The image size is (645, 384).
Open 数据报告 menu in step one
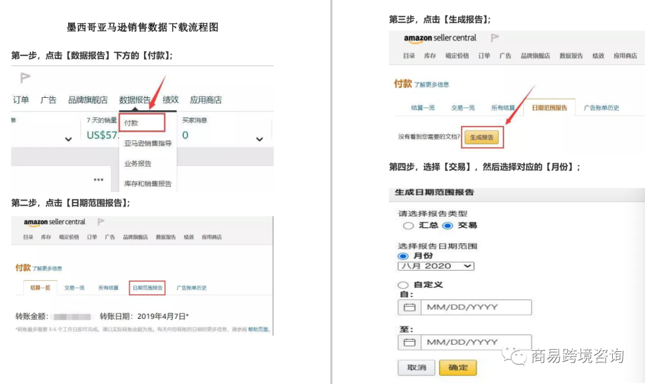pos(135,100)
